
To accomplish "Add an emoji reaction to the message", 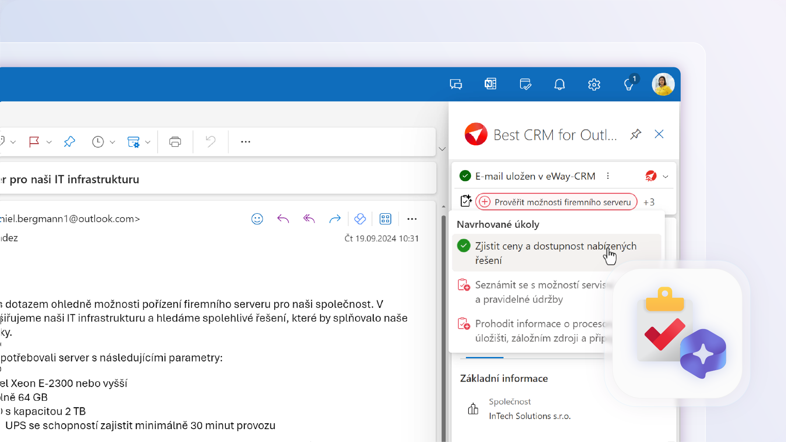I will [x=257, y=219].
